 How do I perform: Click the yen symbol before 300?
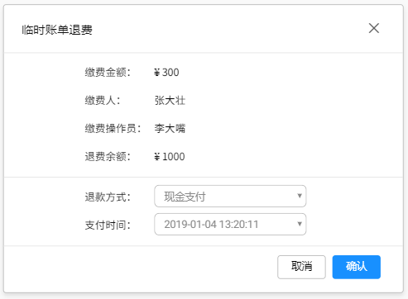(157, 73)
